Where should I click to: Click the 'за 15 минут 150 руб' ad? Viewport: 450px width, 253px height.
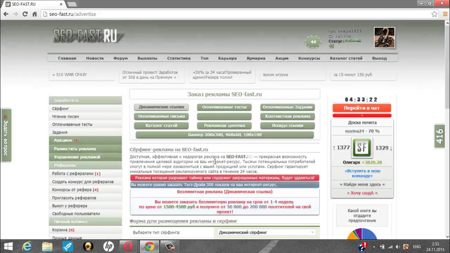pos(353,75)
